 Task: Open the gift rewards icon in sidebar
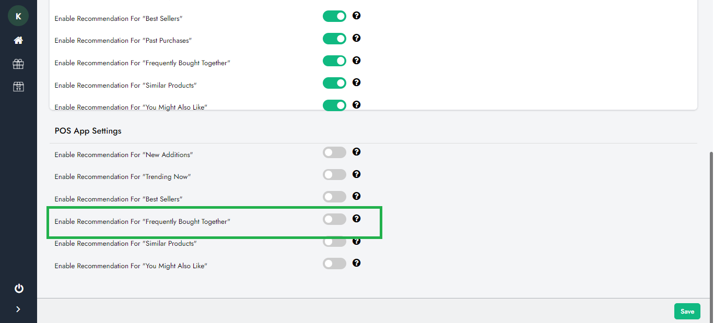coord(18,64)
